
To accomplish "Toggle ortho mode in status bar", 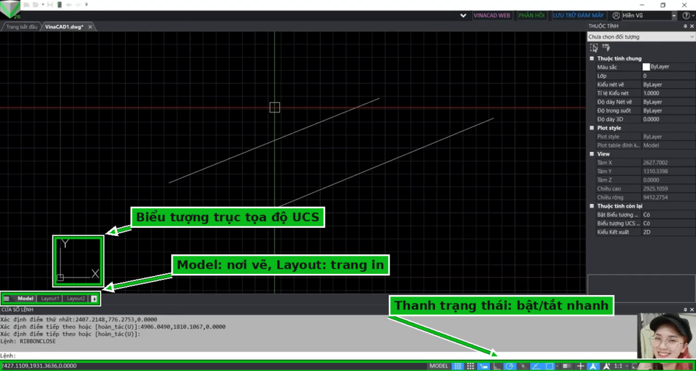I will [x=497, y=366].
